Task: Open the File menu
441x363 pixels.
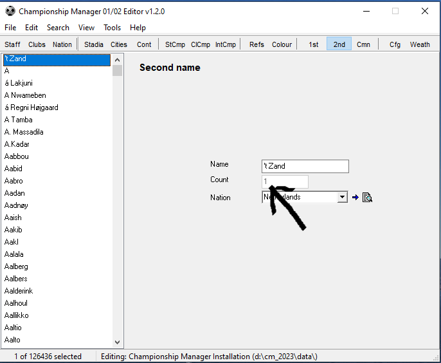Action: 10,28
